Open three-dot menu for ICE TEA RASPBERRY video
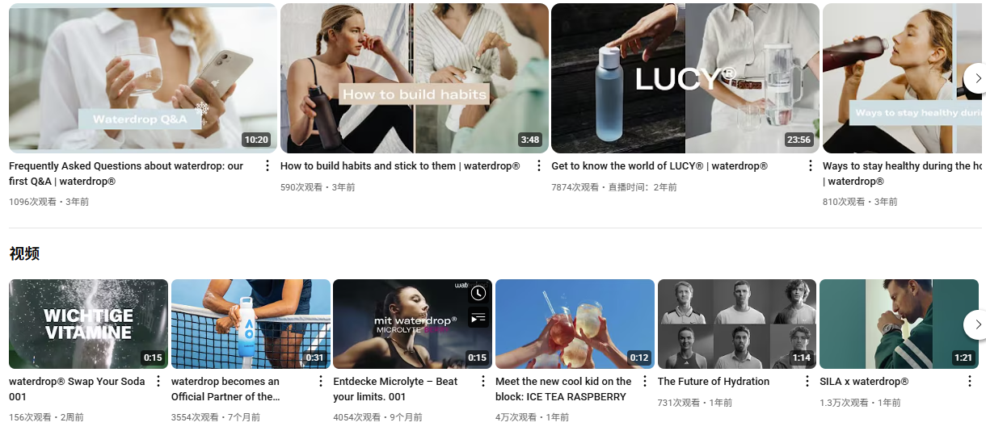986x435 pixels. pos(645,382)
